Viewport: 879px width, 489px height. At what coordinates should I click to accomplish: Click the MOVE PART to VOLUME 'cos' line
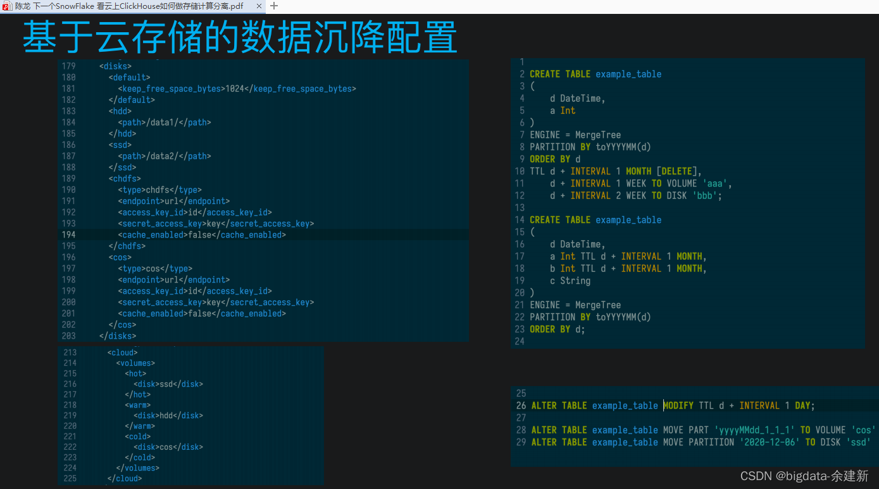point(704,430)
